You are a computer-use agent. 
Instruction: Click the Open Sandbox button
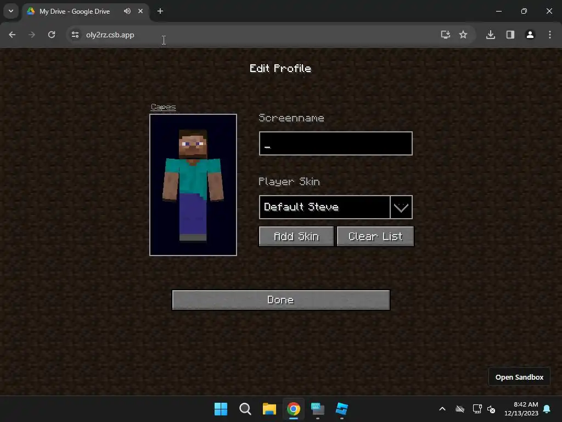(x=519, y=377)
